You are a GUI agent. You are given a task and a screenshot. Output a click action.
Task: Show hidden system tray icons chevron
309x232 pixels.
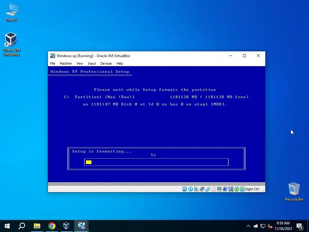[248, 226]
